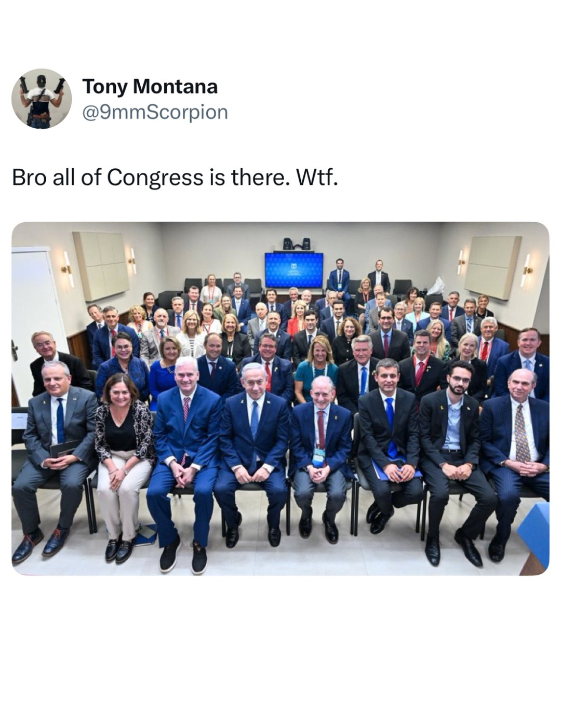Open the @9mmScorpion handle link
This screenshot has height=701, width=561.
(155, 112)
